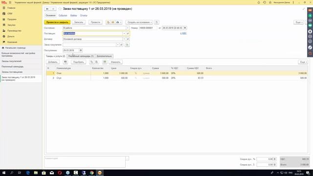Open the contract card icon next to Договор
This screenshot has height=176, width=313.
[128, 39]
